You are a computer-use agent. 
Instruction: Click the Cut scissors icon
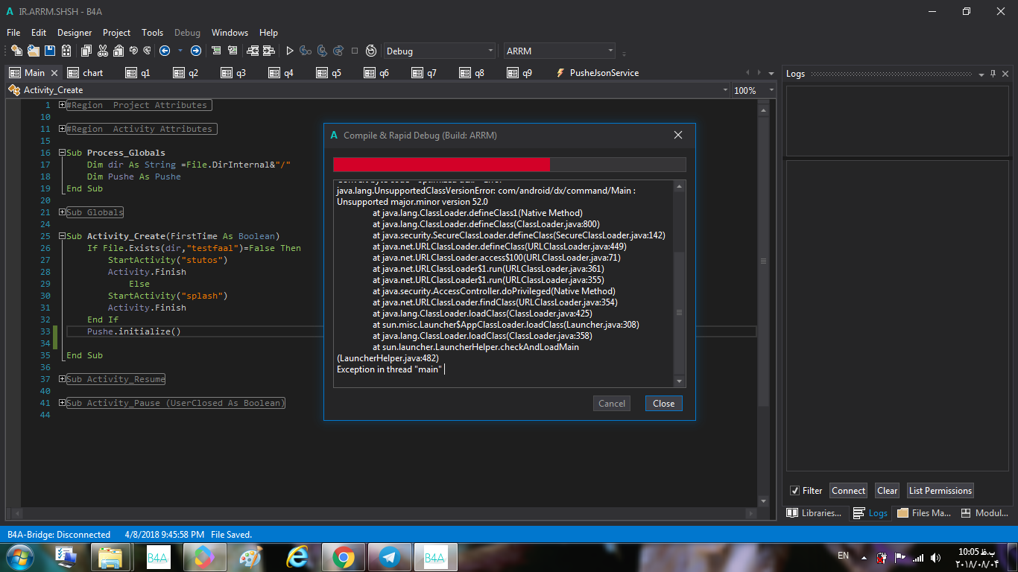(102, 51)
